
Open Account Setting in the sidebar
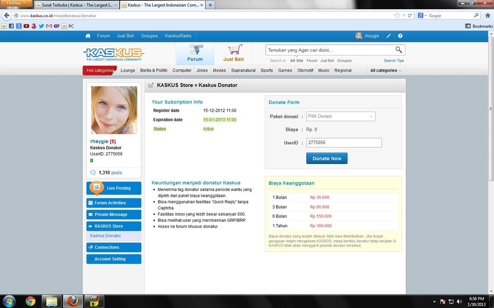pyautogui.click(x=114, y=259)
